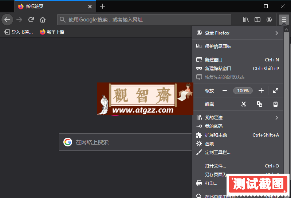Click 定制工具栏... menu item
Screen dimensions: 291x198
(x=237, y=153)
